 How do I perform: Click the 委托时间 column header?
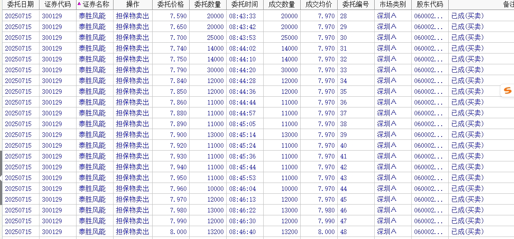pyautogui.click(x=245, y=5)
